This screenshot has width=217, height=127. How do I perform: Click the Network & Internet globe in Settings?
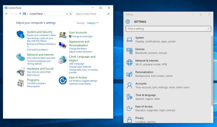click(130, 63)
